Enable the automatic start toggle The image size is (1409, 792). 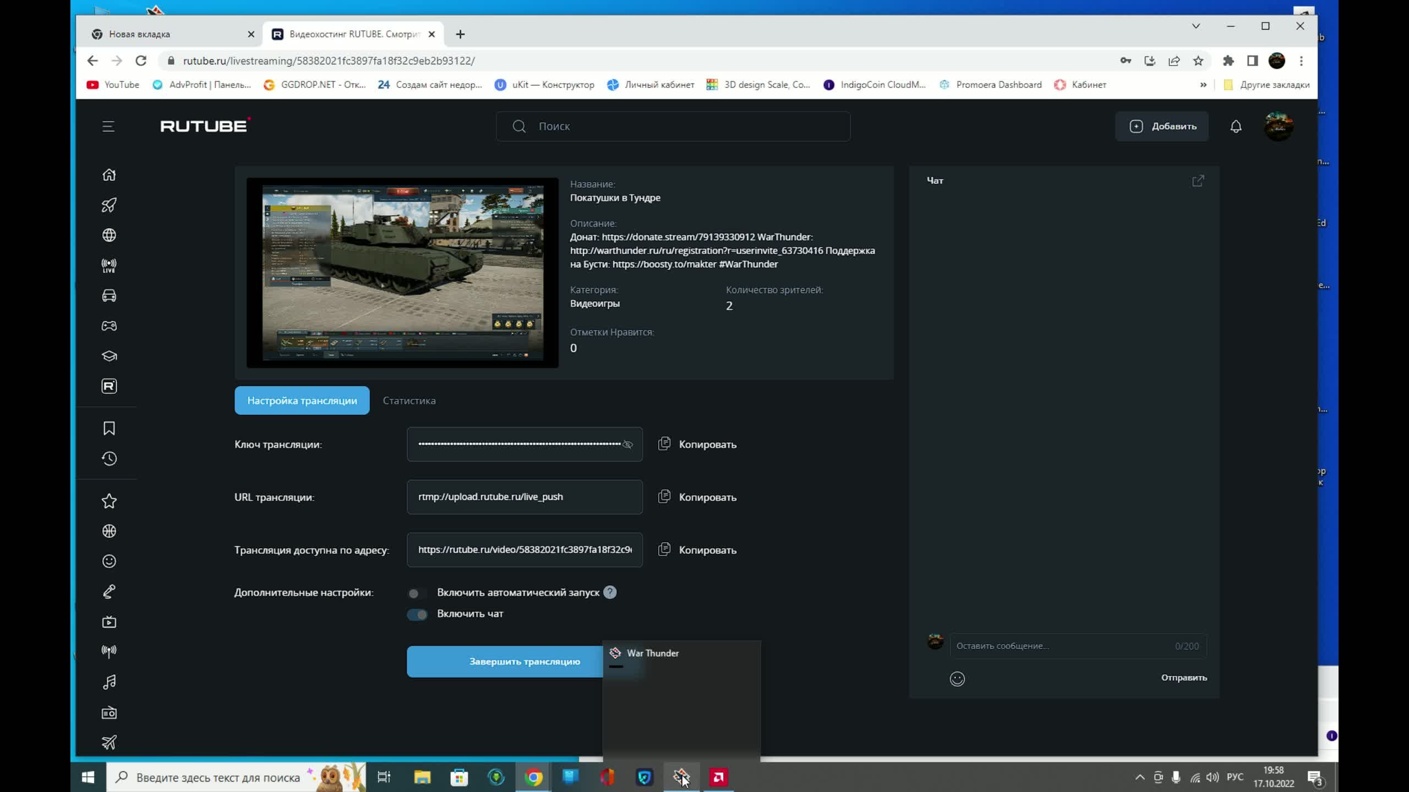tap(417, 593)
